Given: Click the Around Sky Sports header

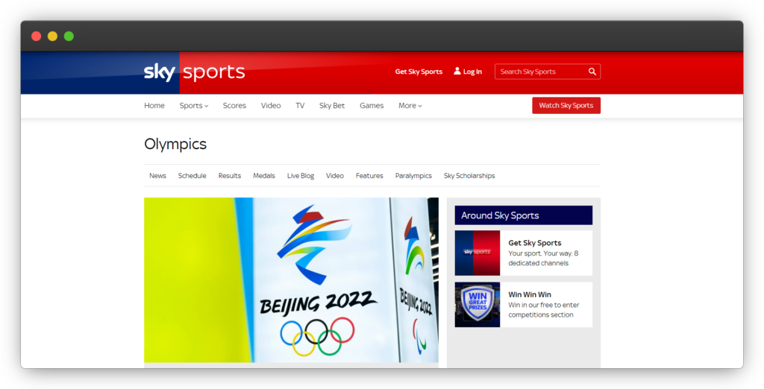Looking at the screenshot, I should click(x=524, y=215).
